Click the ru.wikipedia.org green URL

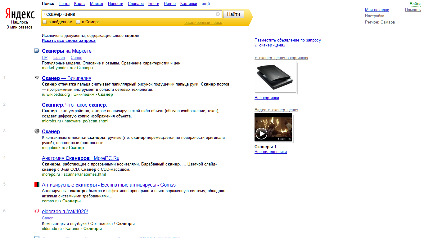click(56, 95)
